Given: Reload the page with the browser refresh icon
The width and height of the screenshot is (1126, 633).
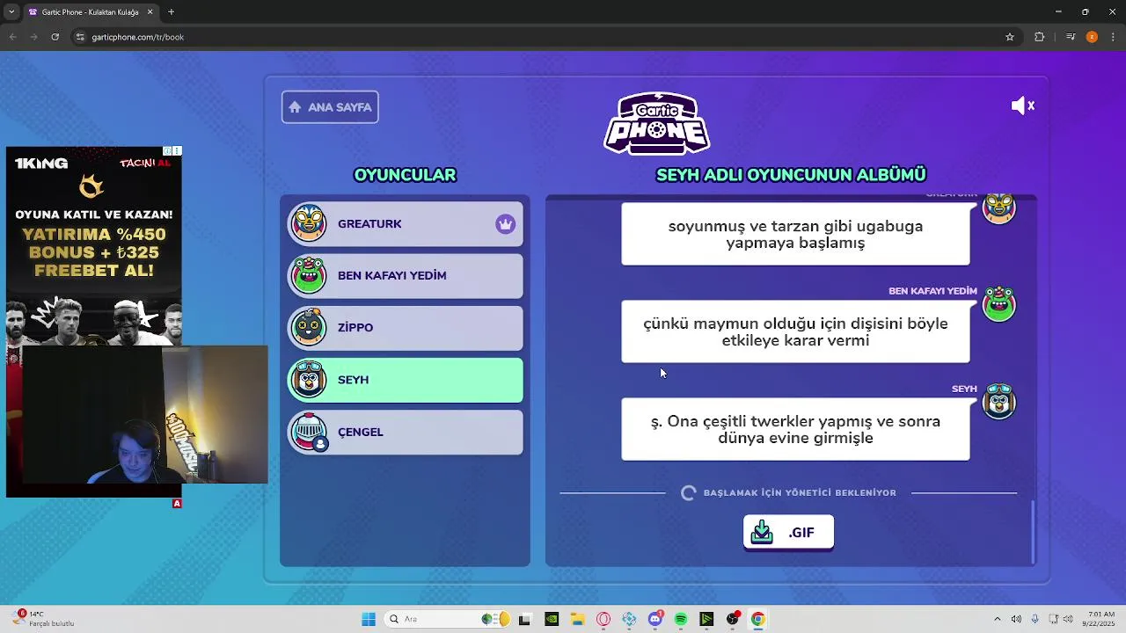Looking at the screenshot, I should click(x=55, y=37).
